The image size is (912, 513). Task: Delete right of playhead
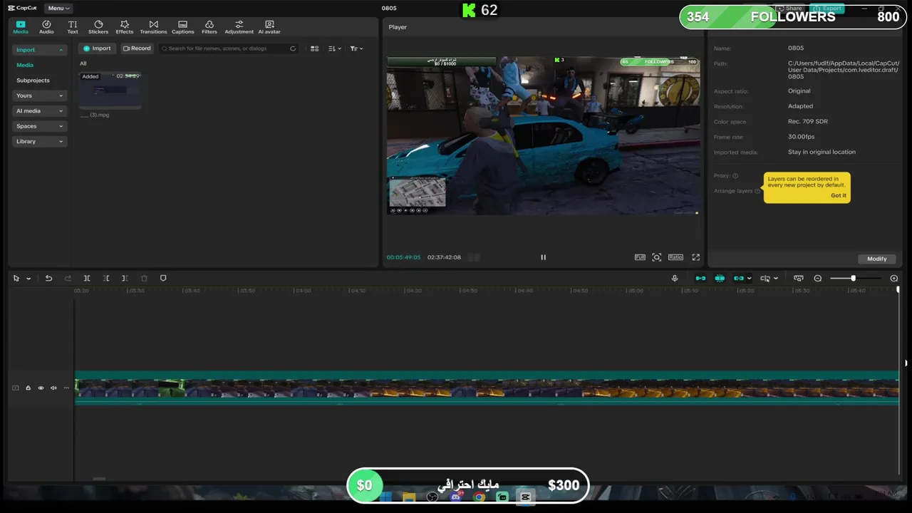click(x=125, y=278)
